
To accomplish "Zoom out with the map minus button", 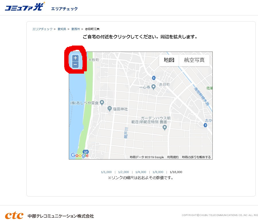I will click(75, 64).
